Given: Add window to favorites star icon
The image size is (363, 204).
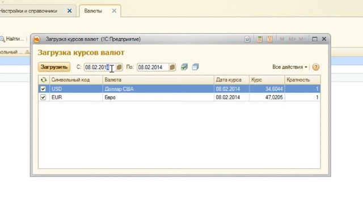Looking at the screenshot, I should (247, 39).
